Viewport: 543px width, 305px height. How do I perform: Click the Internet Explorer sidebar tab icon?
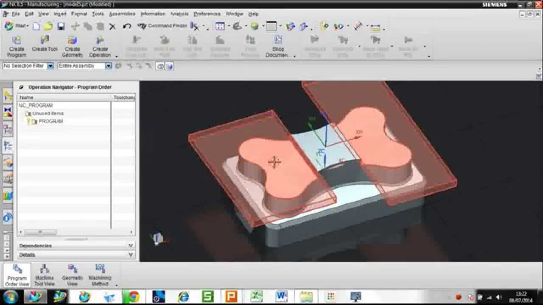tap(8, 218)
